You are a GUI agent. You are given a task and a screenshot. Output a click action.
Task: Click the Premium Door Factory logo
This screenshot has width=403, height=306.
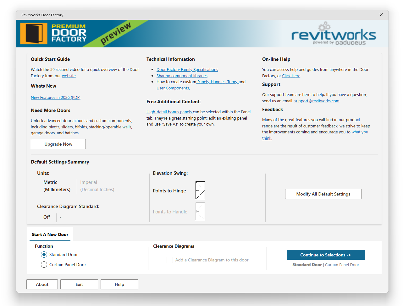(53, 33)
